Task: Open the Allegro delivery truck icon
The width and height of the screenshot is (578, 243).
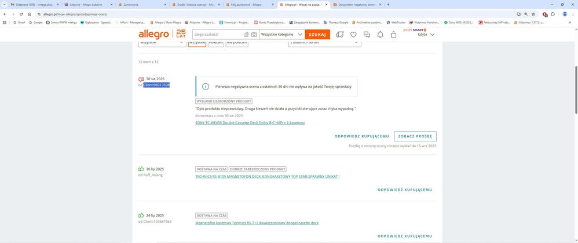Action: pos(339,35)
